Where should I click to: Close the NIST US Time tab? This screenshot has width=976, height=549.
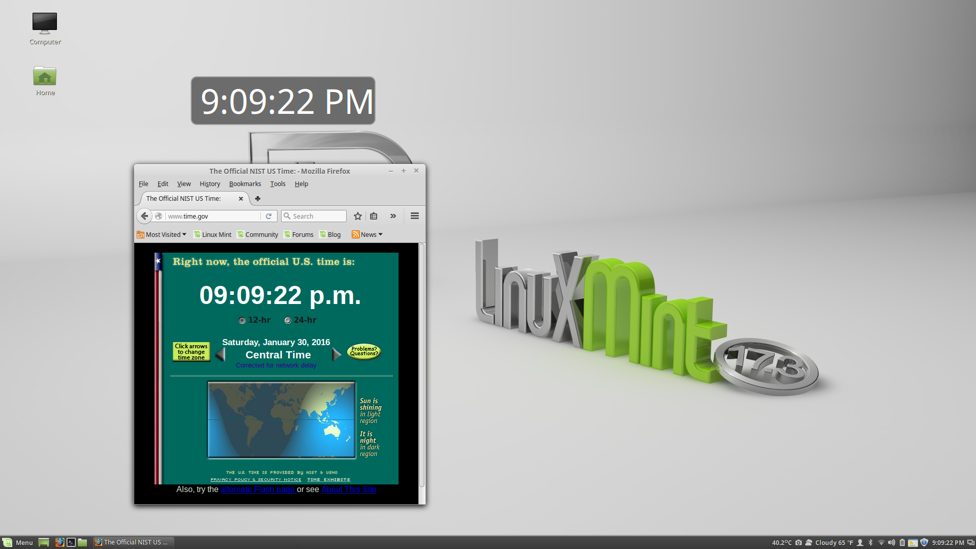click(241, 199)
